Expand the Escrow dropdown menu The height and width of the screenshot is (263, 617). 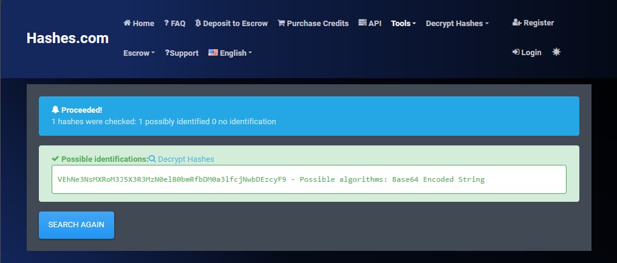(138, 53)
